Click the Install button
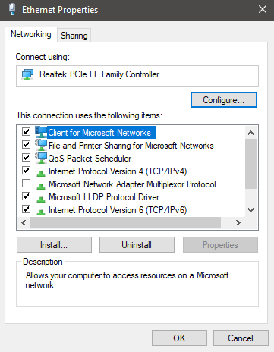274x352 pixels. (x=54, y=245)
